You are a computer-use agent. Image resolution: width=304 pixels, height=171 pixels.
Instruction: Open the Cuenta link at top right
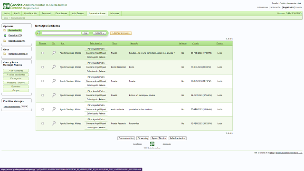click(x=298, y=8)
